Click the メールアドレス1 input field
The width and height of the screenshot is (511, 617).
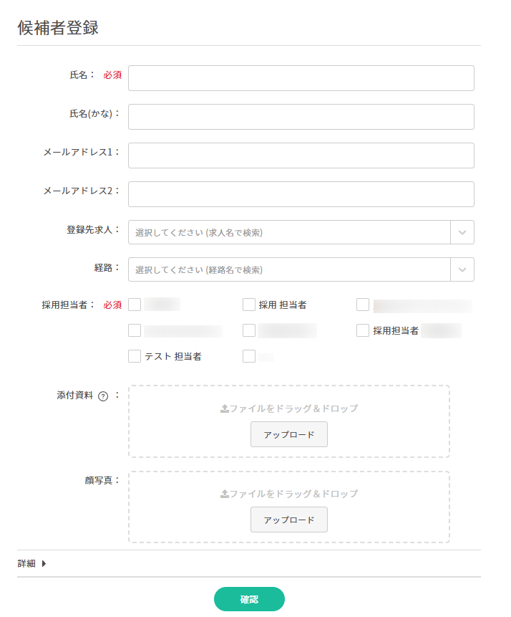point(301,156)
